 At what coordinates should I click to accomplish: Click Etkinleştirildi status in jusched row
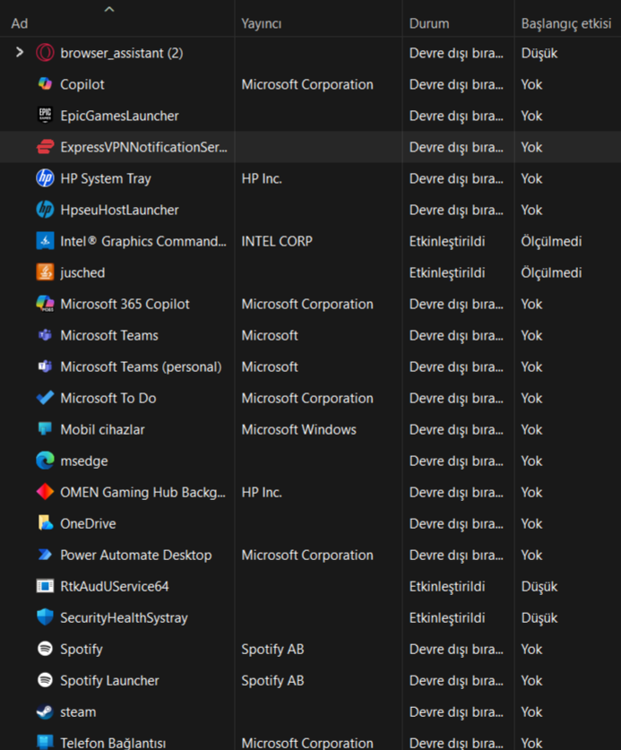coord(447,272)
